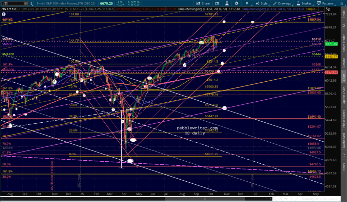Open the Trade sidebar tab

[344, 14]
